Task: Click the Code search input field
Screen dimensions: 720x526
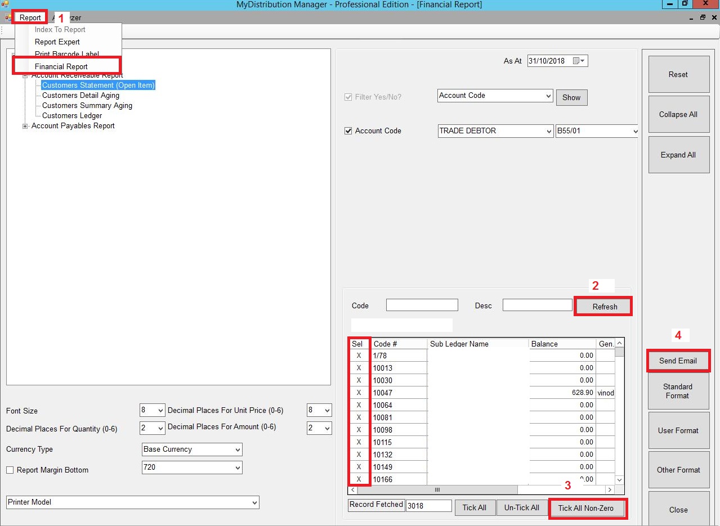Action: pos(422,305)
